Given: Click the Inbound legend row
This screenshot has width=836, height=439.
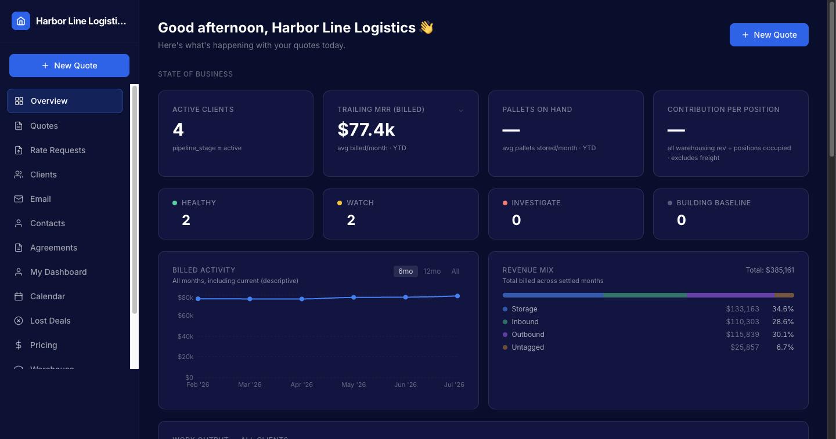Looking at the screenshot, I should pos(648,322).
